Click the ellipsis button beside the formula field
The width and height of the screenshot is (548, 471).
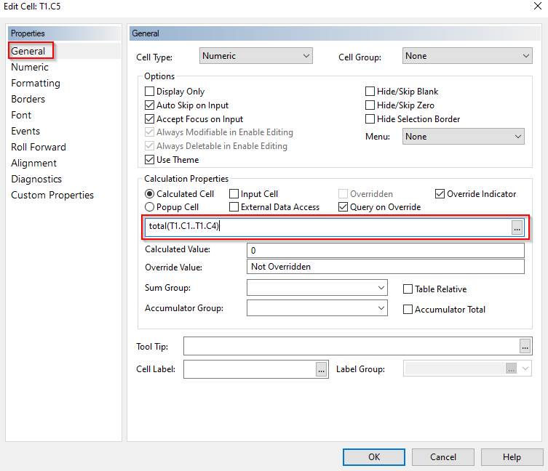click(x=517, y=228)
